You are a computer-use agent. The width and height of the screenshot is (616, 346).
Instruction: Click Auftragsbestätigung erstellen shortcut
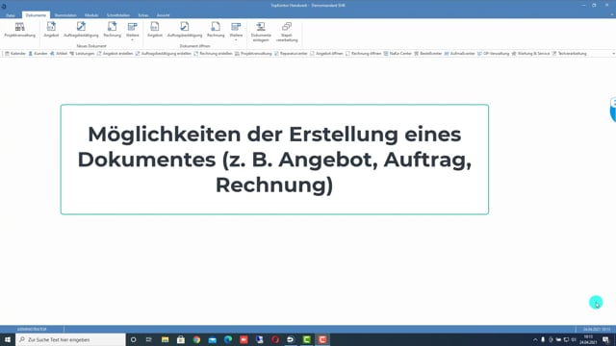coord(164,54)
